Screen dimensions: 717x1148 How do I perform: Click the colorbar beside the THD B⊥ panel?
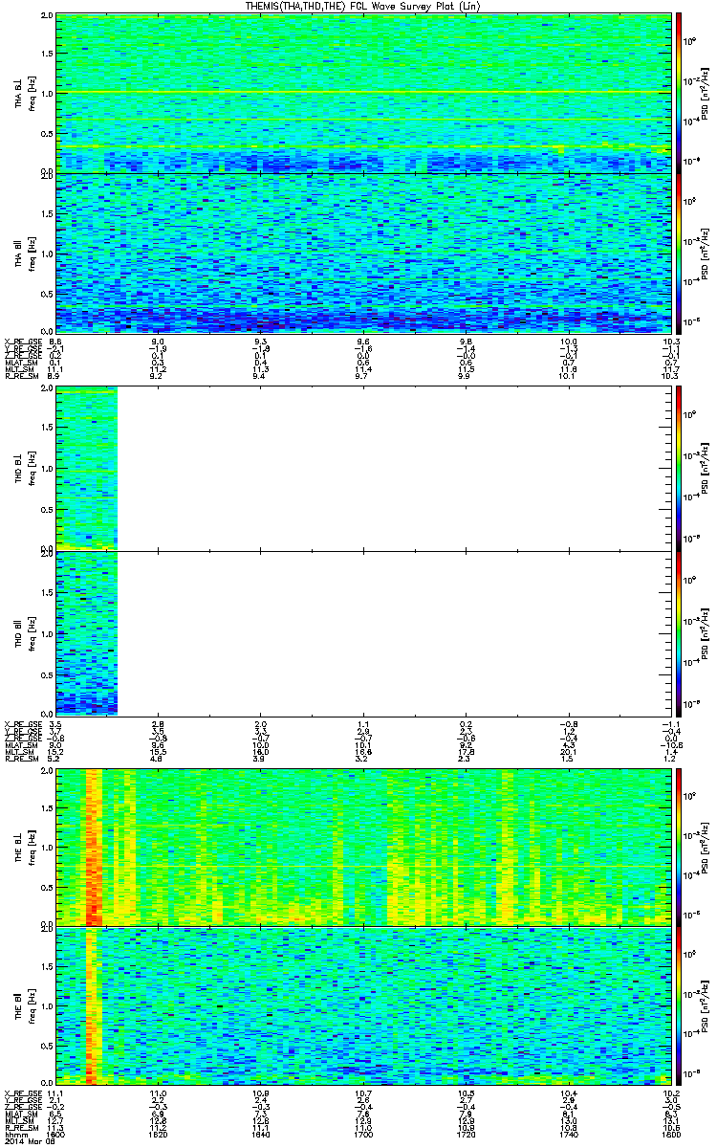680,468
